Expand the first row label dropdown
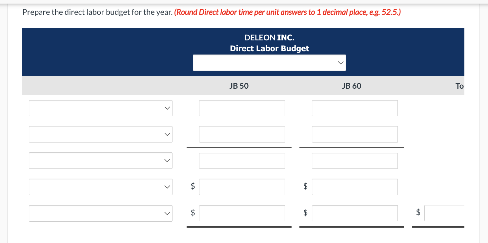 tap(100, 108)
